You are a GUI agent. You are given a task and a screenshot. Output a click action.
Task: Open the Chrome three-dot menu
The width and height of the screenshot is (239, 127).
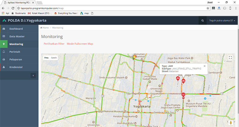(236, 8)
